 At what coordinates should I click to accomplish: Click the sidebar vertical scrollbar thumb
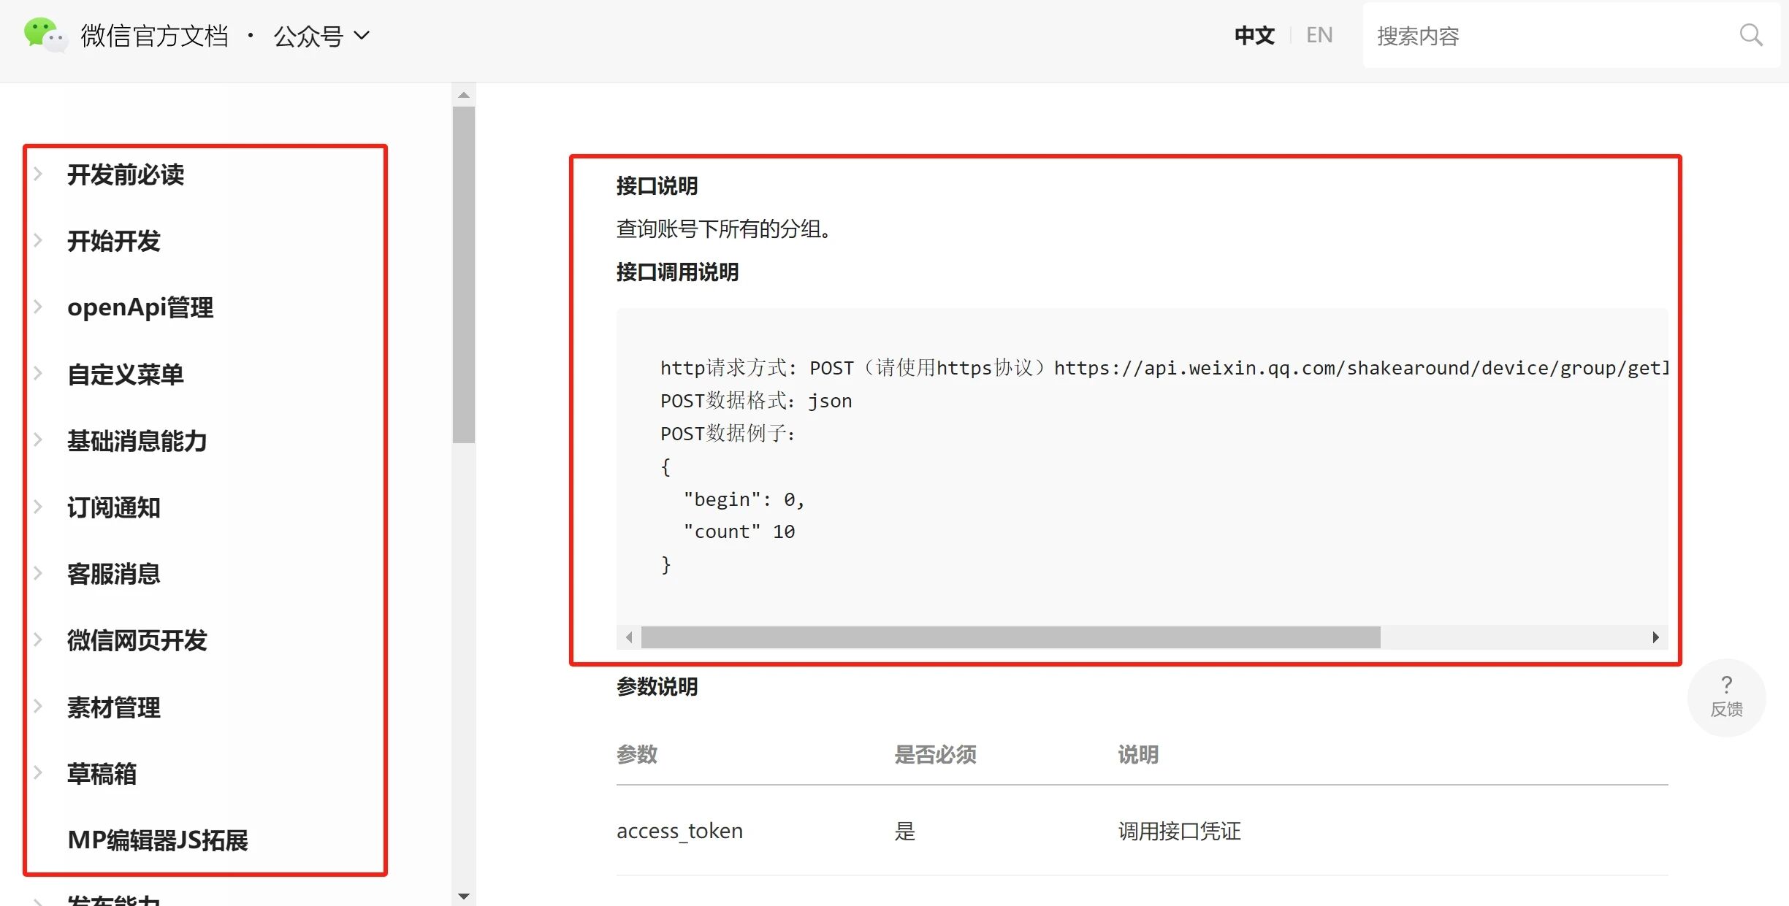click(x=464, y=275)
